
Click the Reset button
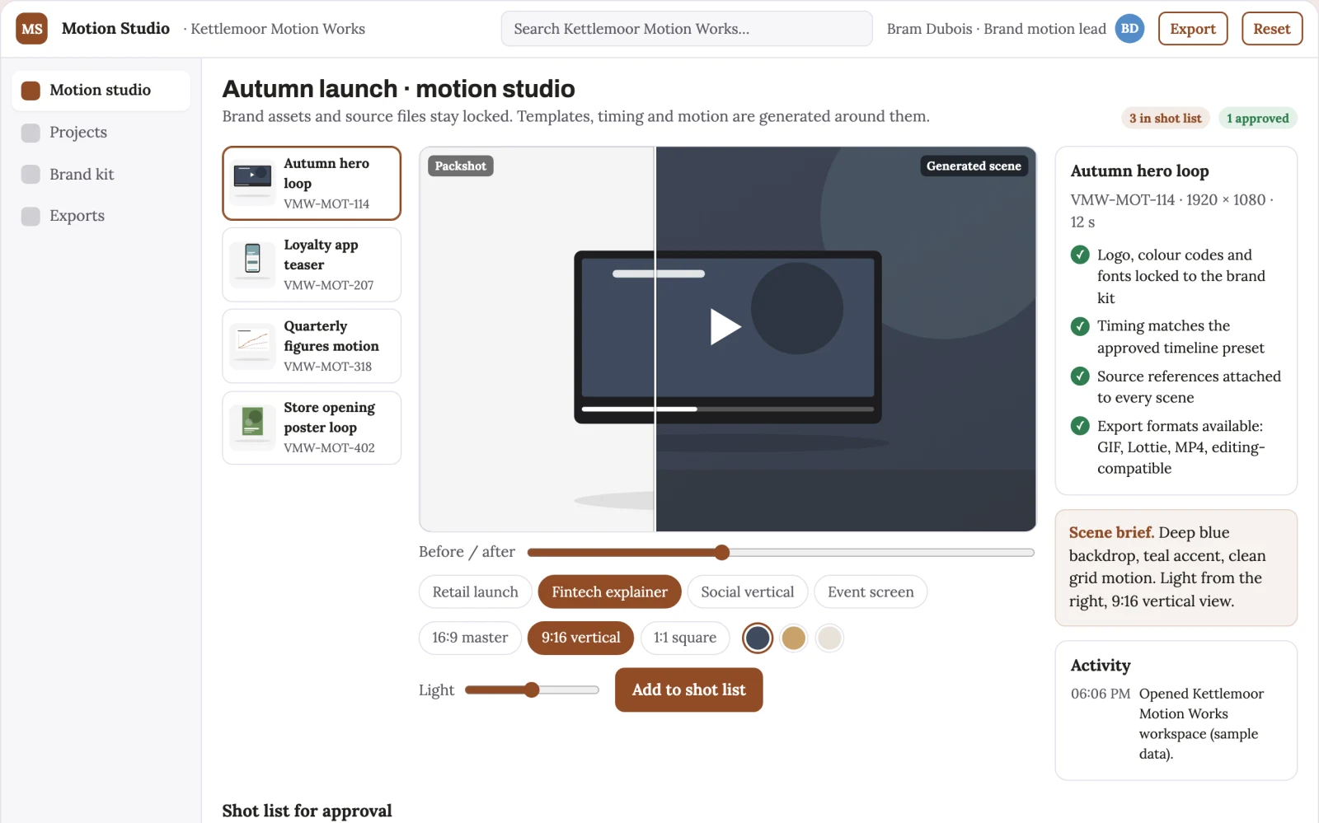(1272, 29)
